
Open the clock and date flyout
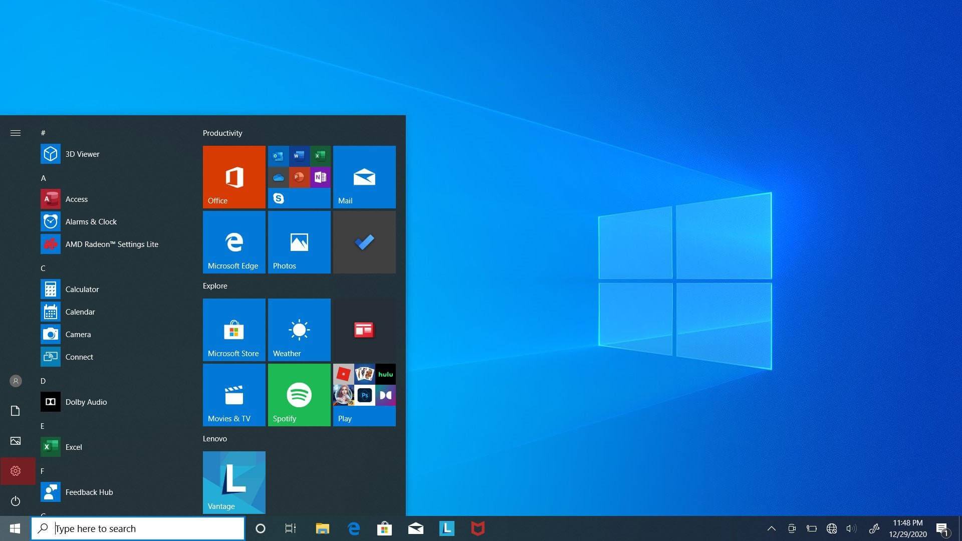click(908, 528)
